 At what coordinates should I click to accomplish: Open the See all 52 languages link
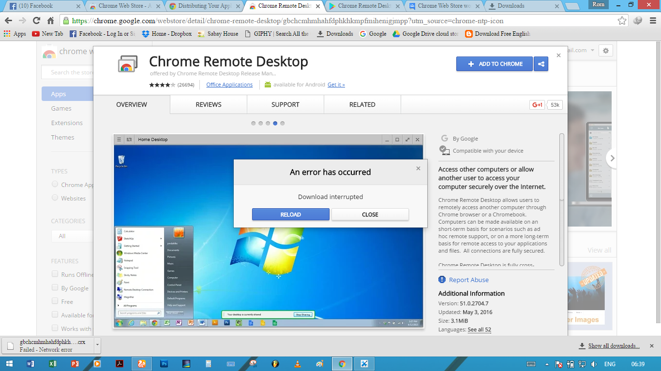(480, 329)
